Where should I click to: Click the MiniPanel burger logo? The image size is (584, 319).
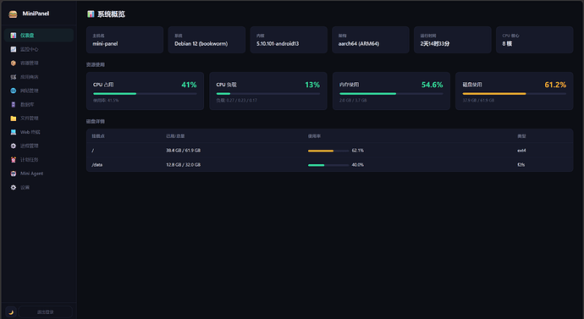coord(13,14)
